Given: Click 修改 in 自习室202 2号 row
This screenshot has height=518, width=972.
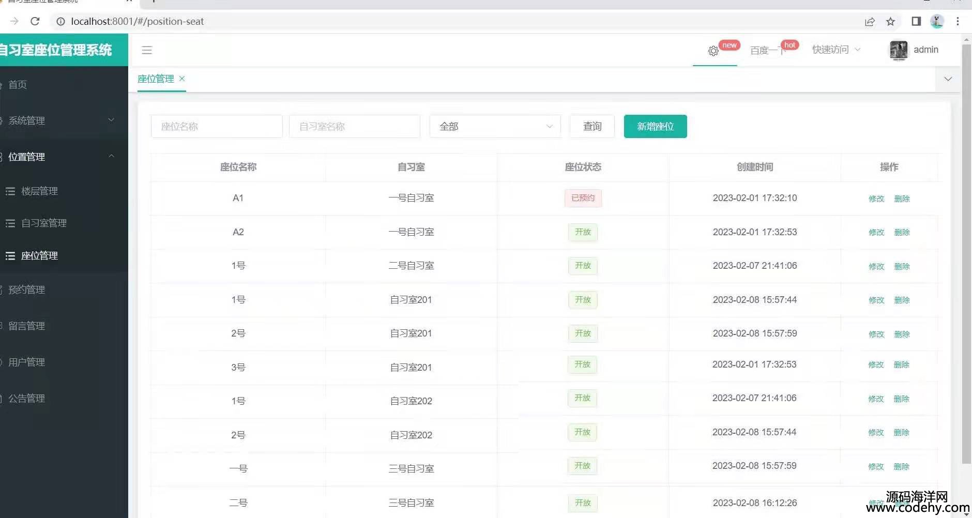Looking at the screenshot, I should 876,432.
